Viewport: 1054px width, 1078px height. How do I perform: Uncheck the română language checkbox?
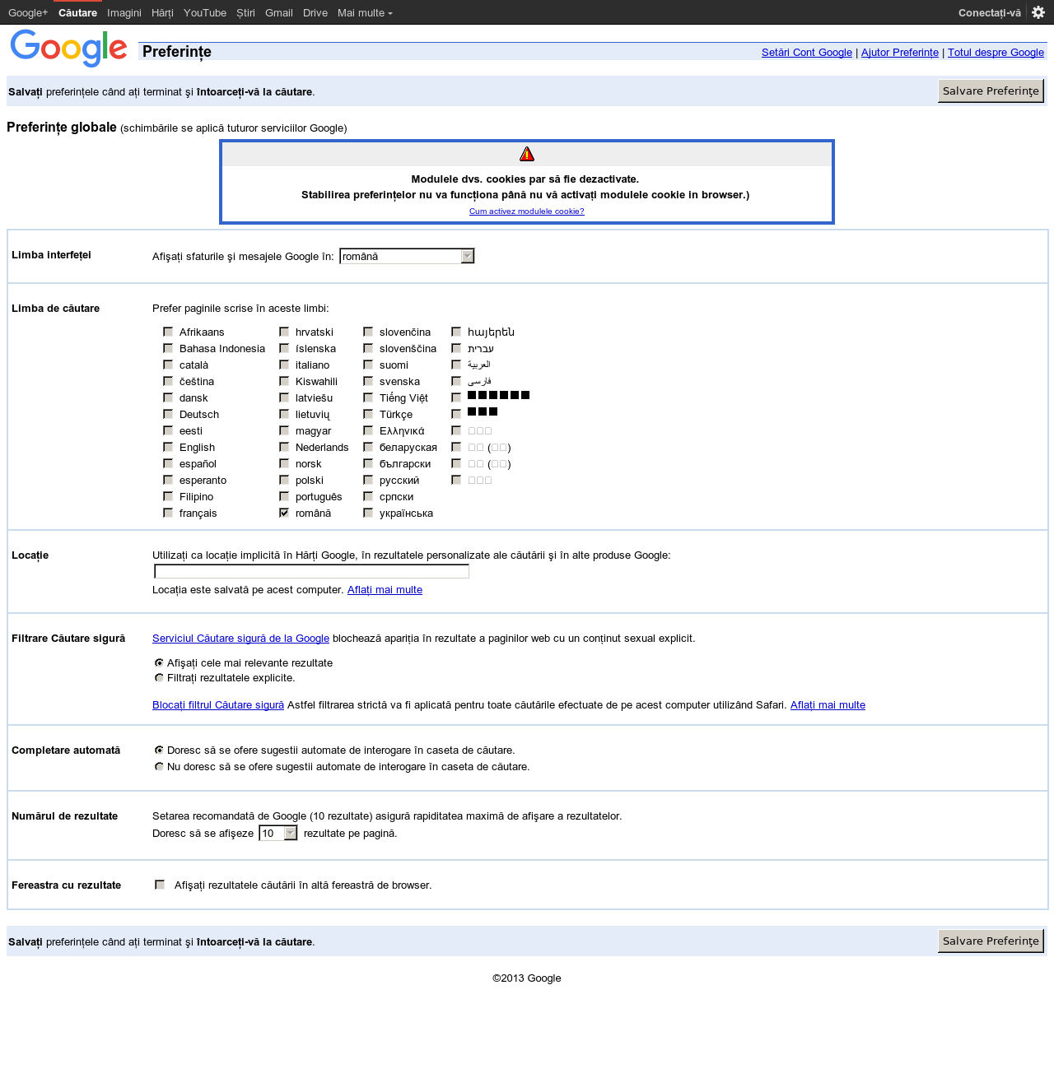click(284, 513)
